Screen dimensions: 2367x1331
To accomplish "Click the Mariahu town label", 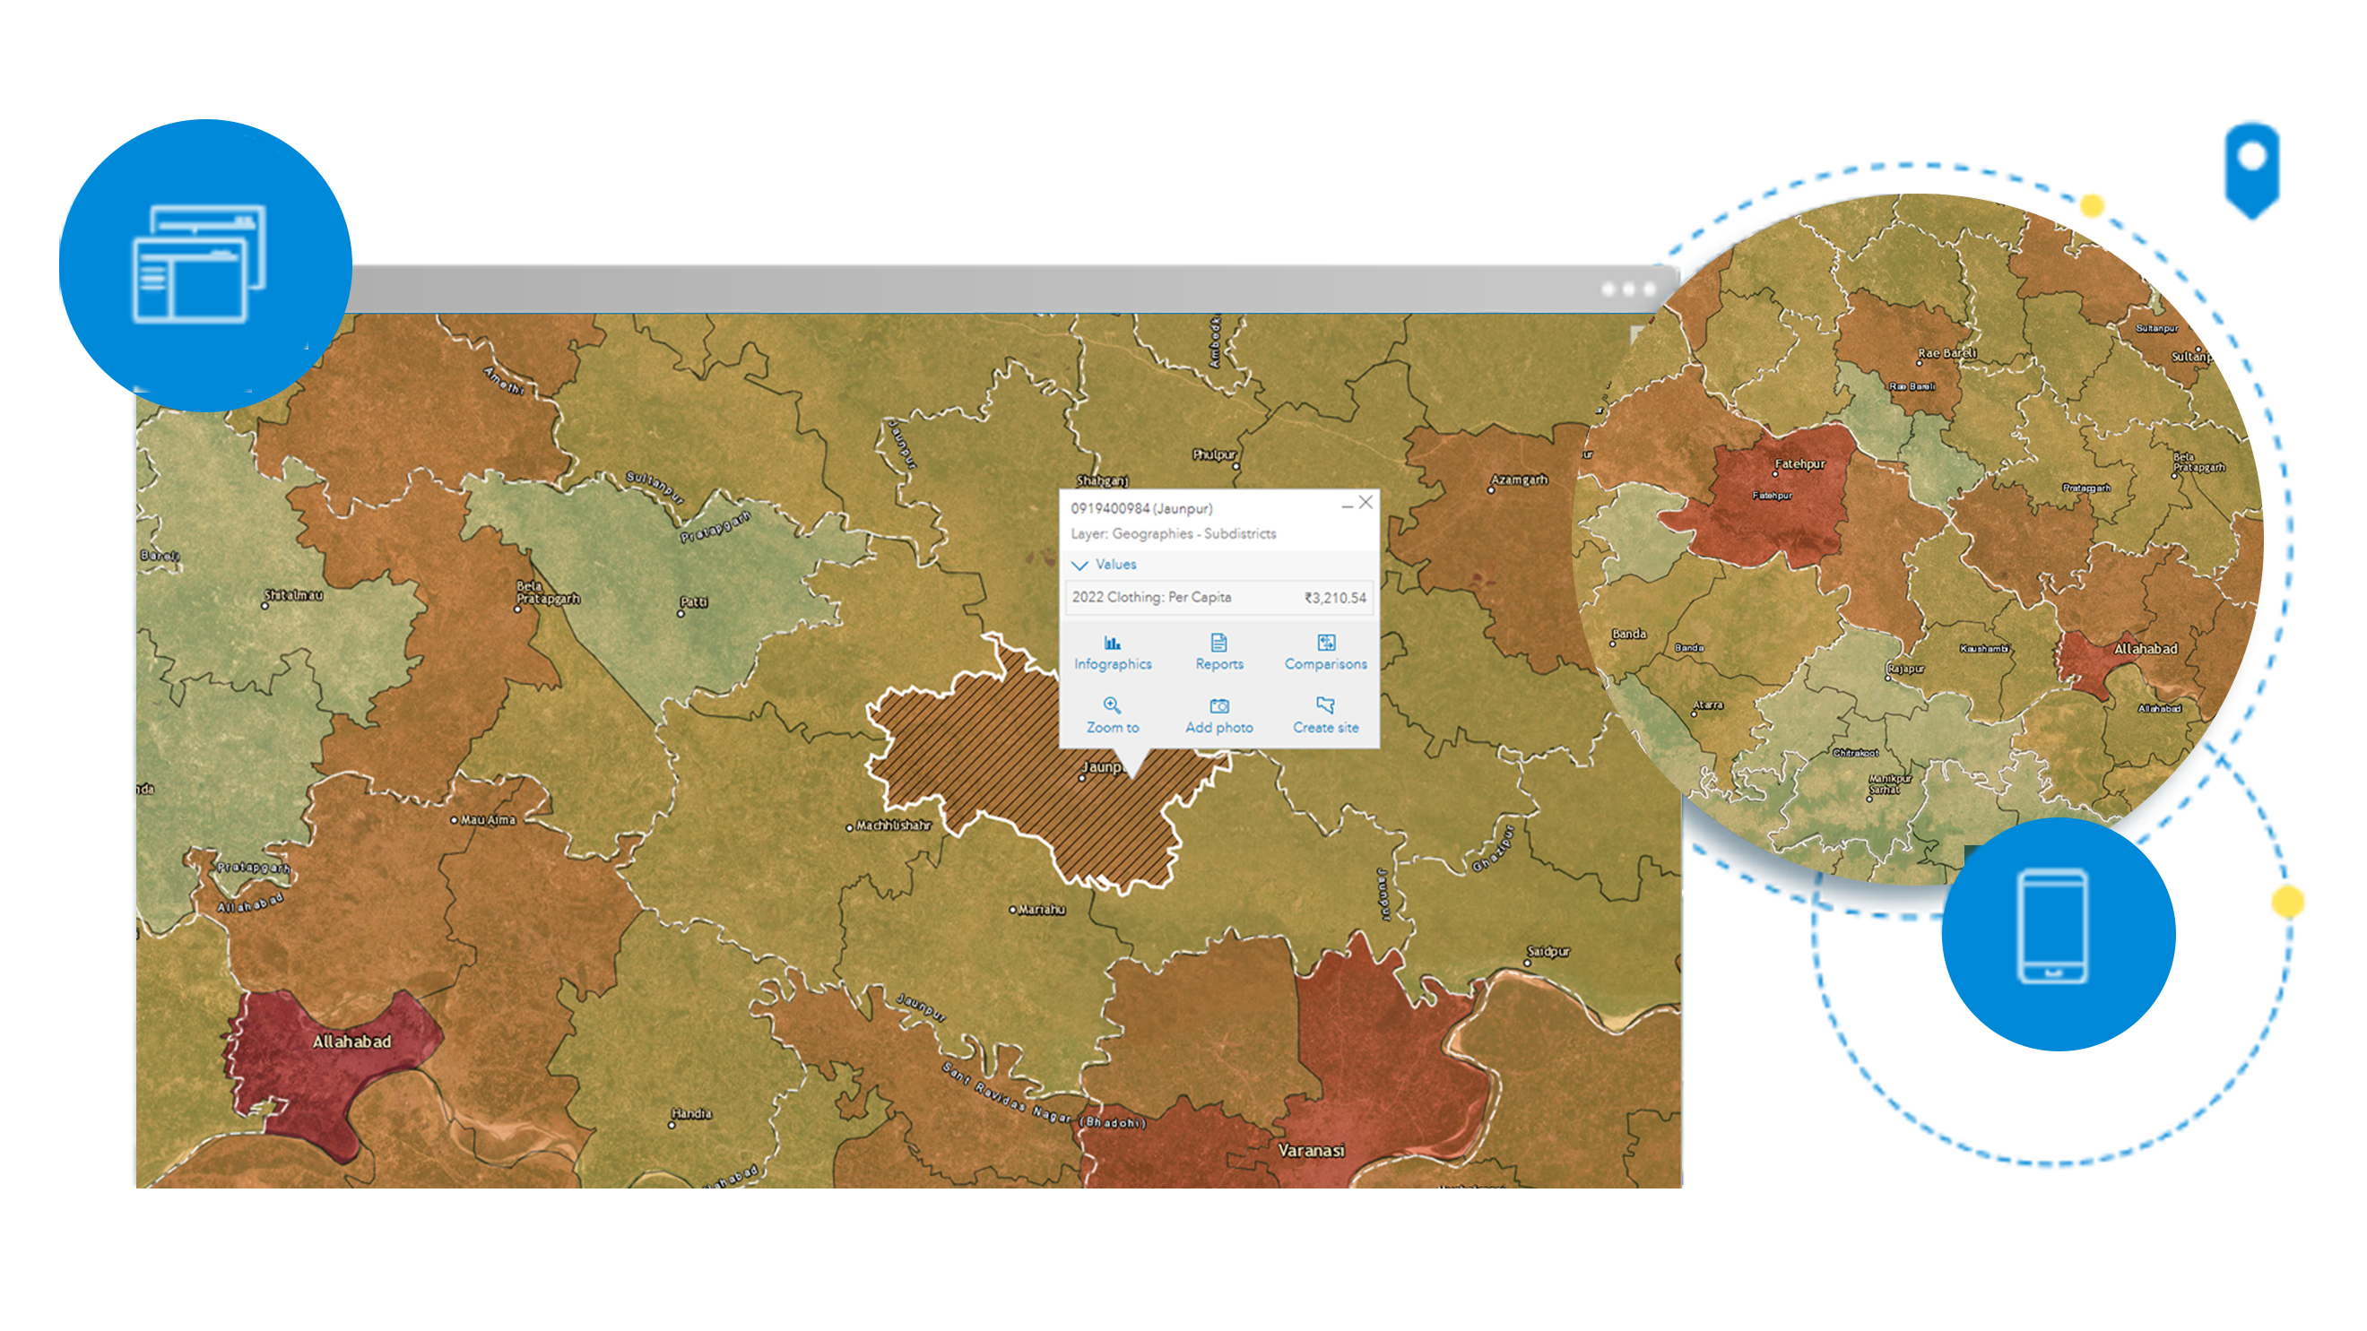I will (x=1042, y=910).
